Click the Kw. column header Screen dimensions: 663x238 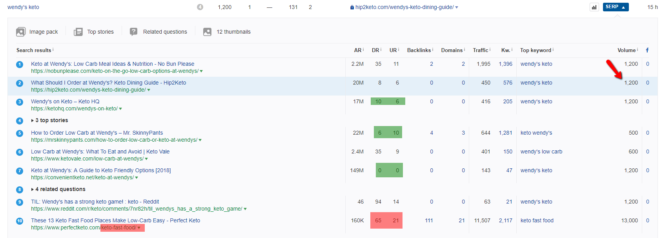(x=506, y=50)
